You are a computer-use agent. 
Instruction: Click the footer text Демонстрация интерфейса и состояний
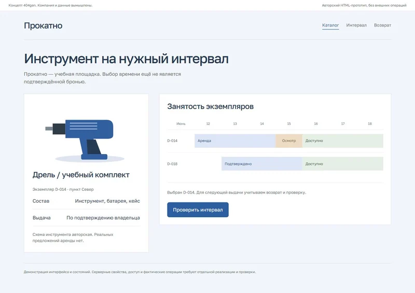tap(140, 272)
